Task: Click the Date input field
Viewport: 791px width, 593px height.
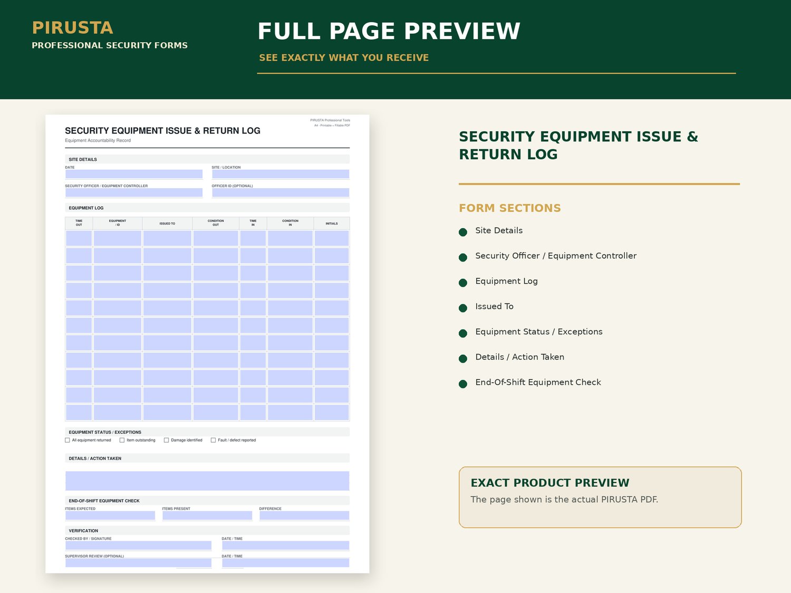Action: tap(134, 174)
